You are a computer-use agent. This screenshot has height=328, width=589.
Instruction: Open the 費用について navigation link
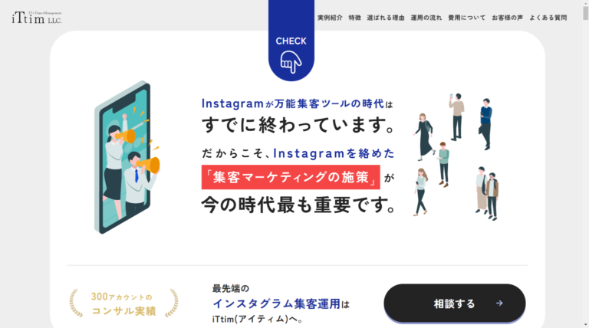(x=466, y=18)
